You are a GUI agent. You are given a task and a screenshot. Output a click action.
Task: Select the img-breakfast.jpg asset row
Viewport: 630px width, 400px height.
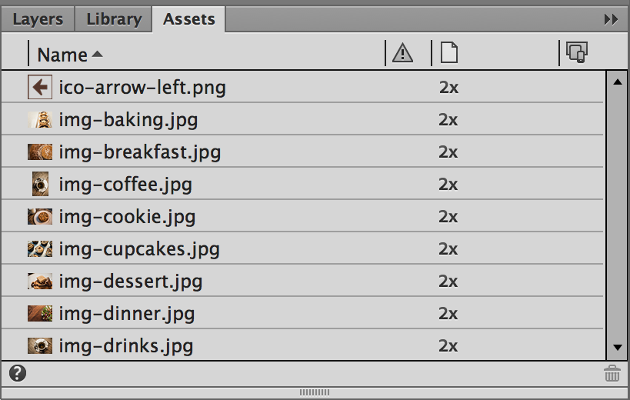(x=140, y=152)
